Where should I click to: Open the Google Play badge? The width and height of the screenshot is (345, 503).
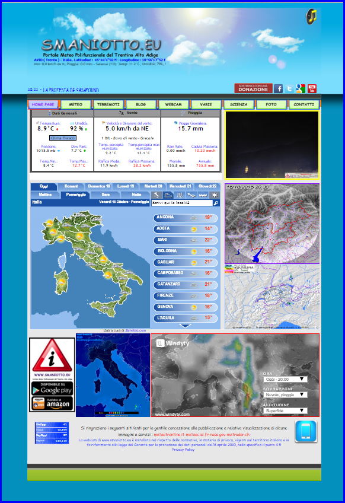click(x=52, y=389)
